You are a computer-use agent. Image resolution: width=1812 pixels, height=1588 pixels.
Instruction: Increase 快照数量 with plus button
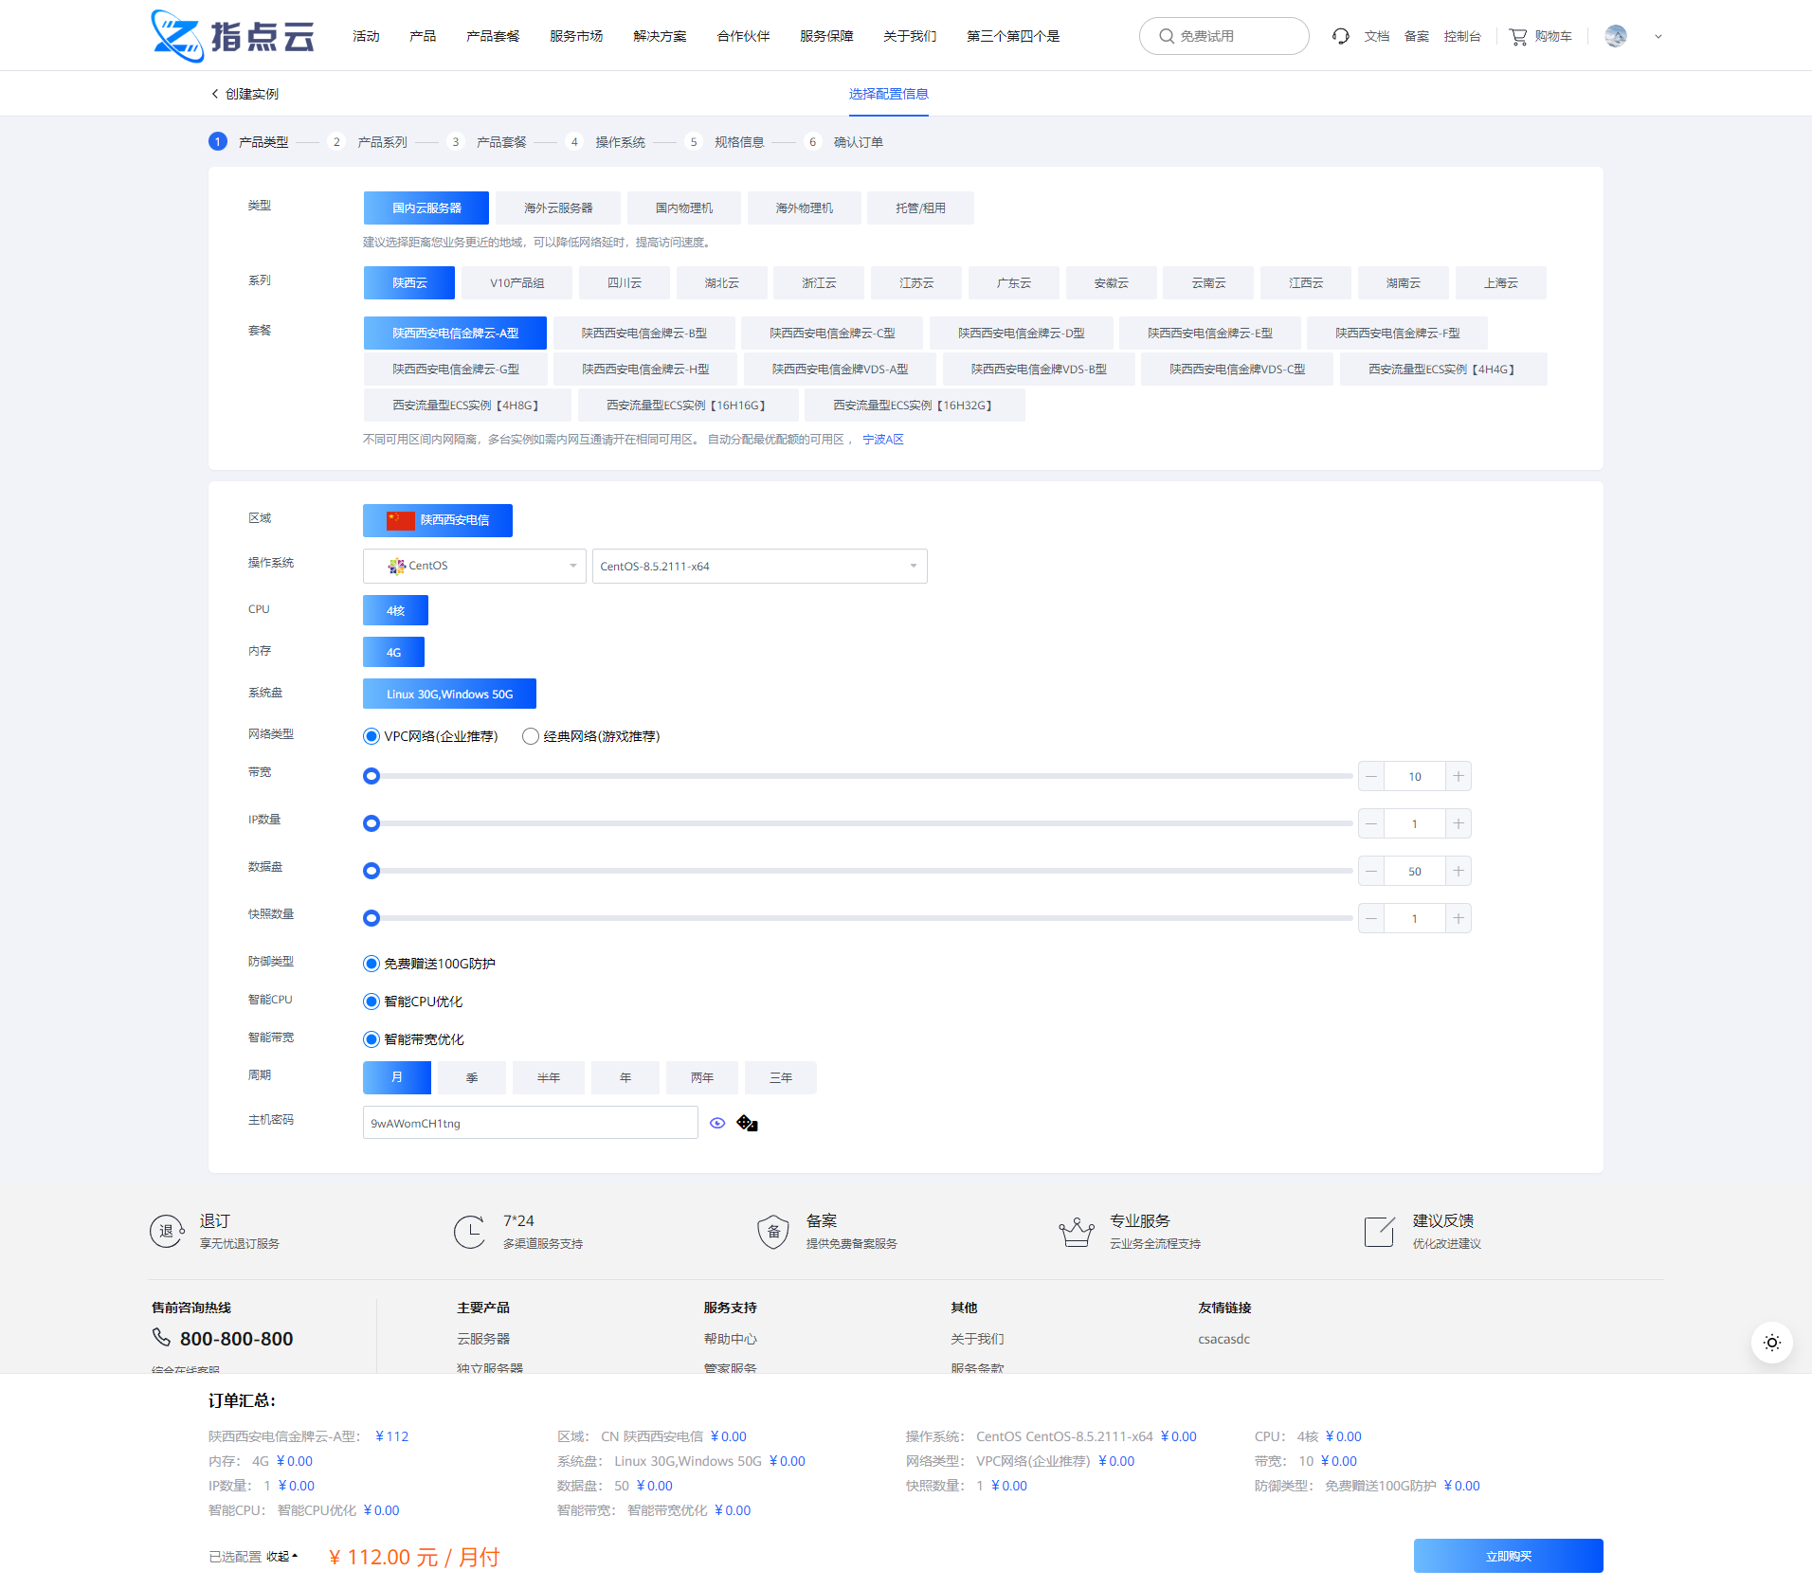1459,918
